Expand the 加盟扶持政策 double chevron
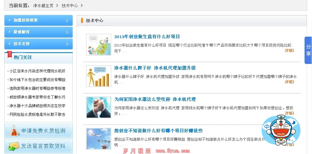 click(x=67, y=20)
